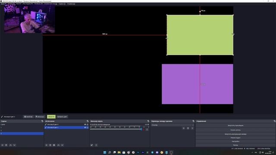Open File Explorer from taskbar

coord(119,152)
